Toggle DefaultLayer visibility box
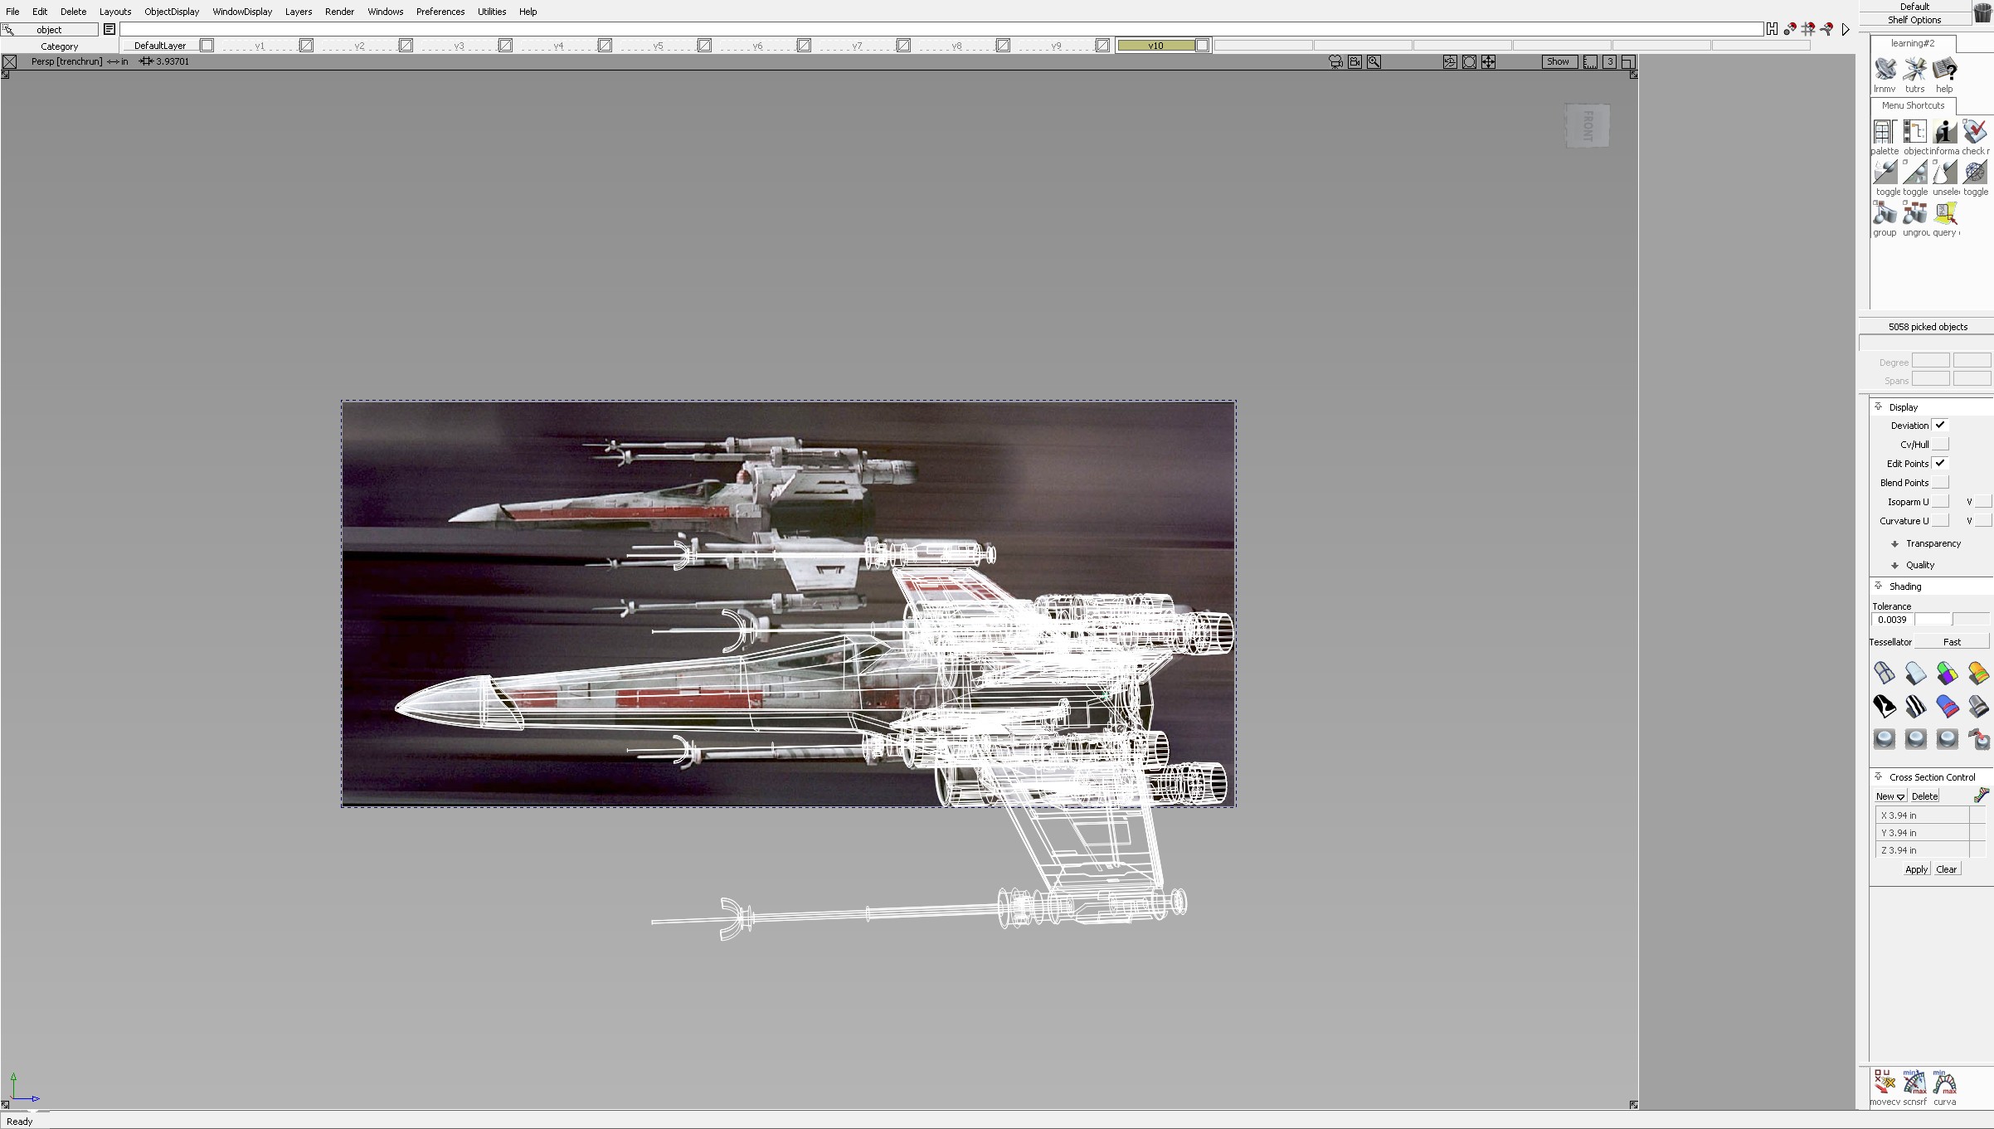The image size is (1994, 1129). (207, 46)
